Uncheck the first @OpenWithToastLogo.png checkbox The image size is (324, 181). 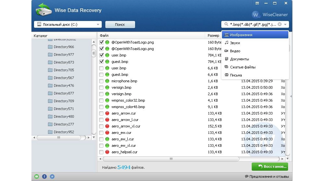(x=101, y=42)
